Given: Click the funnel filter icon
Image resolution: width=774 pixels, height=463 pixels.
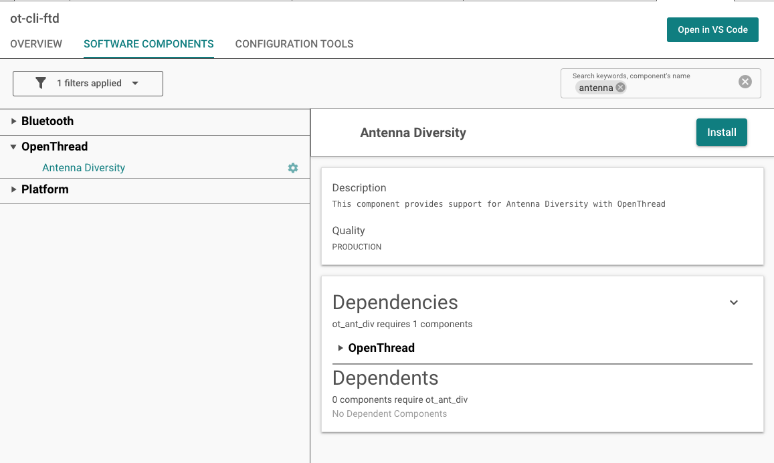Looking at the screenshot, I should [x=41, y=83].
